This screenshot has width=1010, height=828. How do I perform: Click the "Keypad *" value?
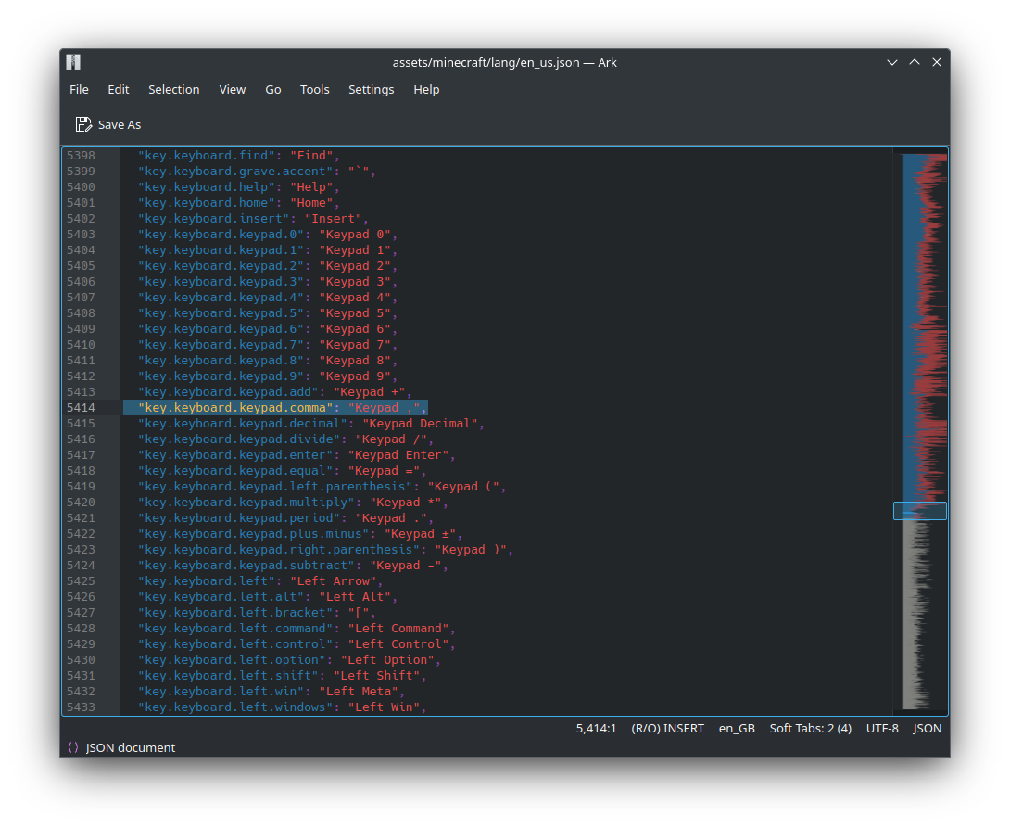[406, 502]
